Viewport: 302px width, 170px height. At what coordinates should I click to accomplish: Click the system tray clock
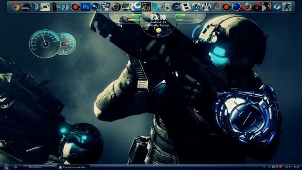(296, 167)
